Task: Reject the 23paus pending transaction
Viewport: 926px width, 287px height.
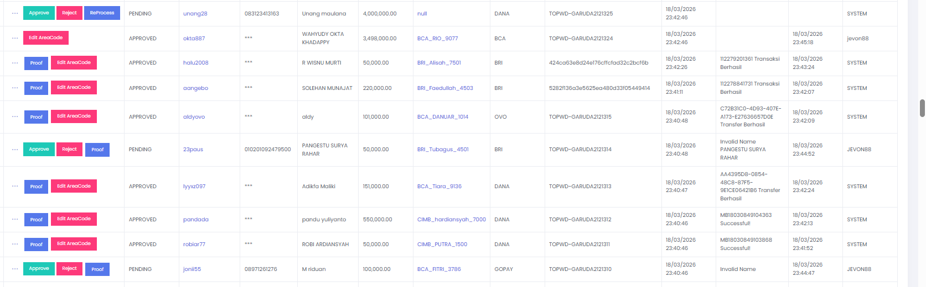Action: [x=69, y=149]
